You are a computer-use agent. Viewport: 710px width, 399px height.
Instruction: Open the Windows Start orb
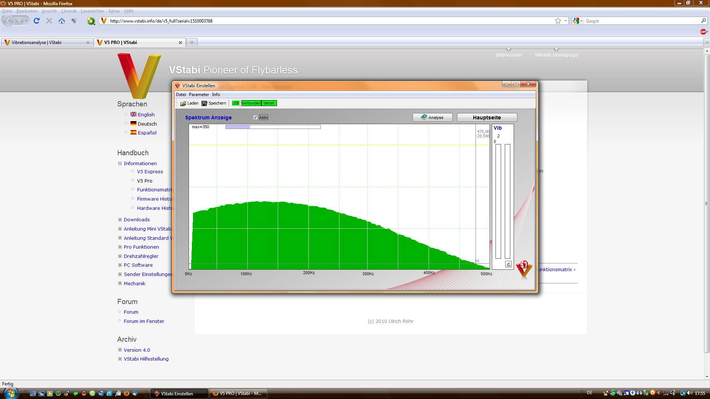pos(10,393)
